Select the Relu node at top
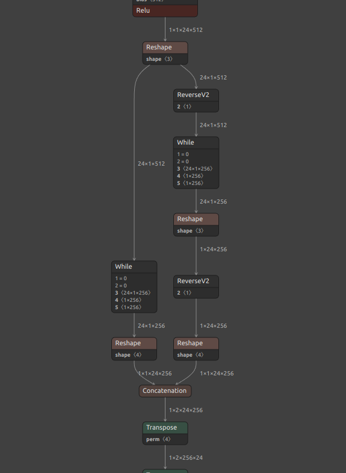Screen dimensions: 346x473 tap(165, 11)
